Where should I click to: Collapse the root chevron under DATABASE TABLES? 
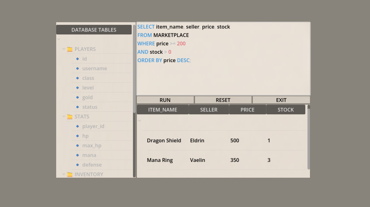tap(59, 39)
